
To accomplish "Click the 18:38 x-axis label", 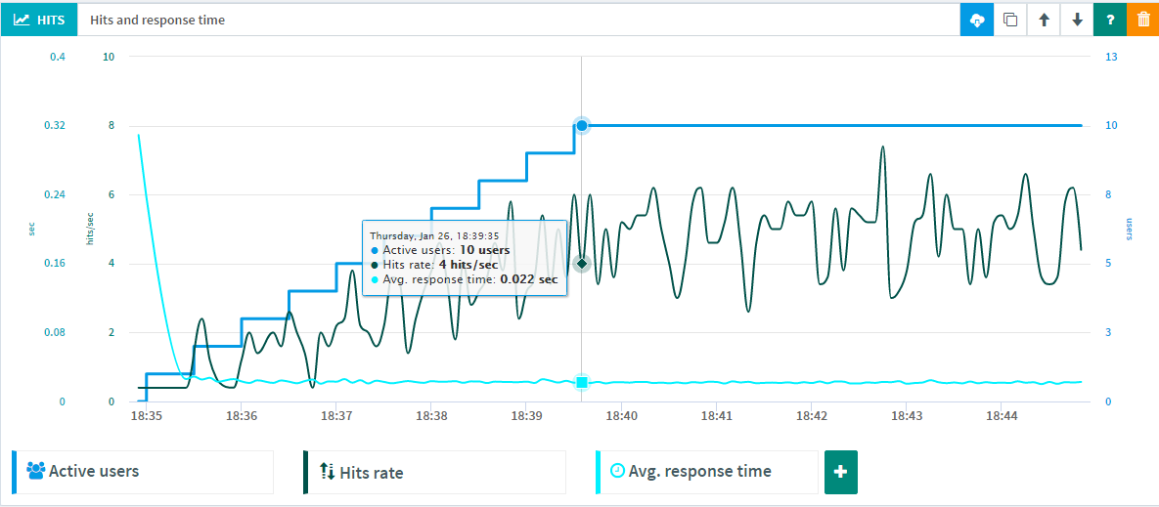I will click(x=431, y=416).
